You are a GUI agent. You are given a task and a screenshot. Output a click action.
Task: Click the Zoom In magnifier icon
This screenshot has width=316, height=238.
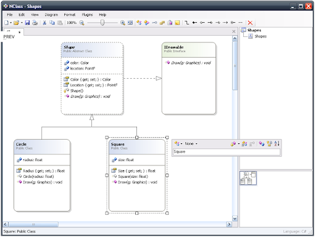coord(123,23)
